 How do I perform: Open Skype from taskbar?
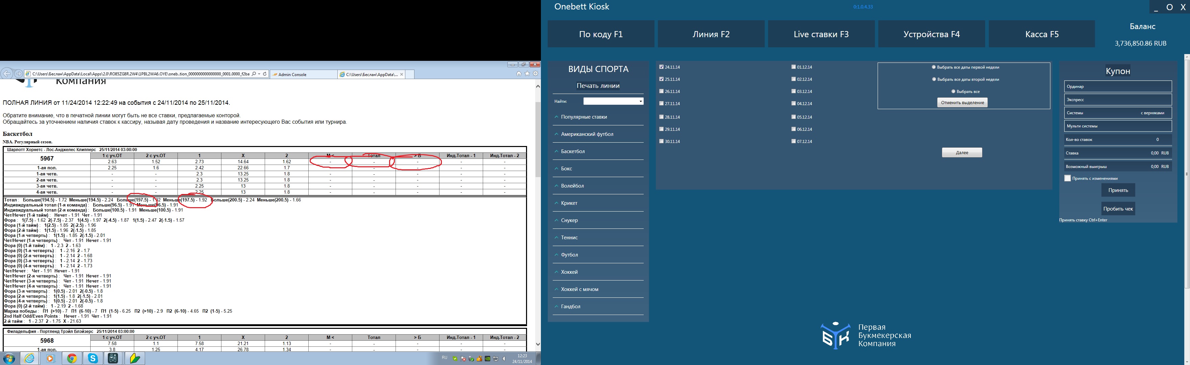pyautogui.click(x=93, y=359)
